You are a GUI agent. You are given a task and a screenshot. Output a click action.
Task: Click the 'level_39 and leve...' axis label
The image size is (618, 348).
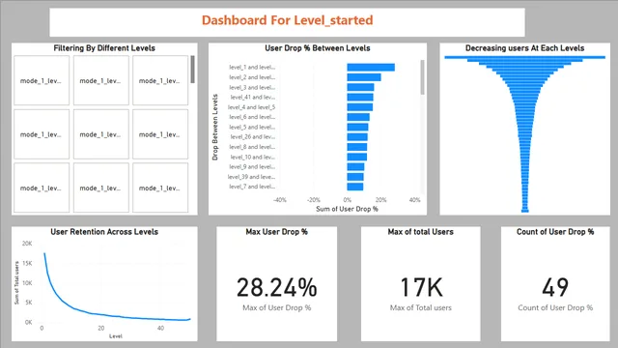[251, 177]
